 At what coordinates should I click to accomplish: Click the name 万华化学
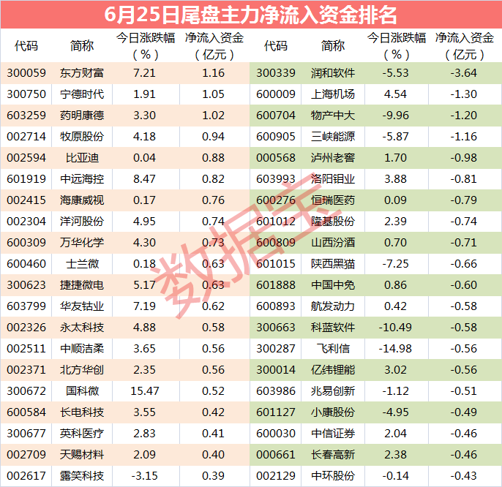[82, 243]
